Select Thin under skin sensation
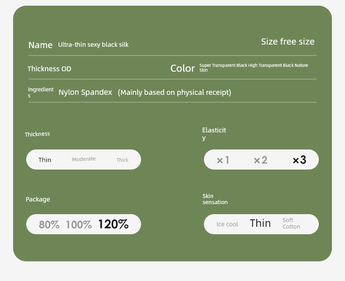The image size is (345, 281). click(x=260, y=223)
